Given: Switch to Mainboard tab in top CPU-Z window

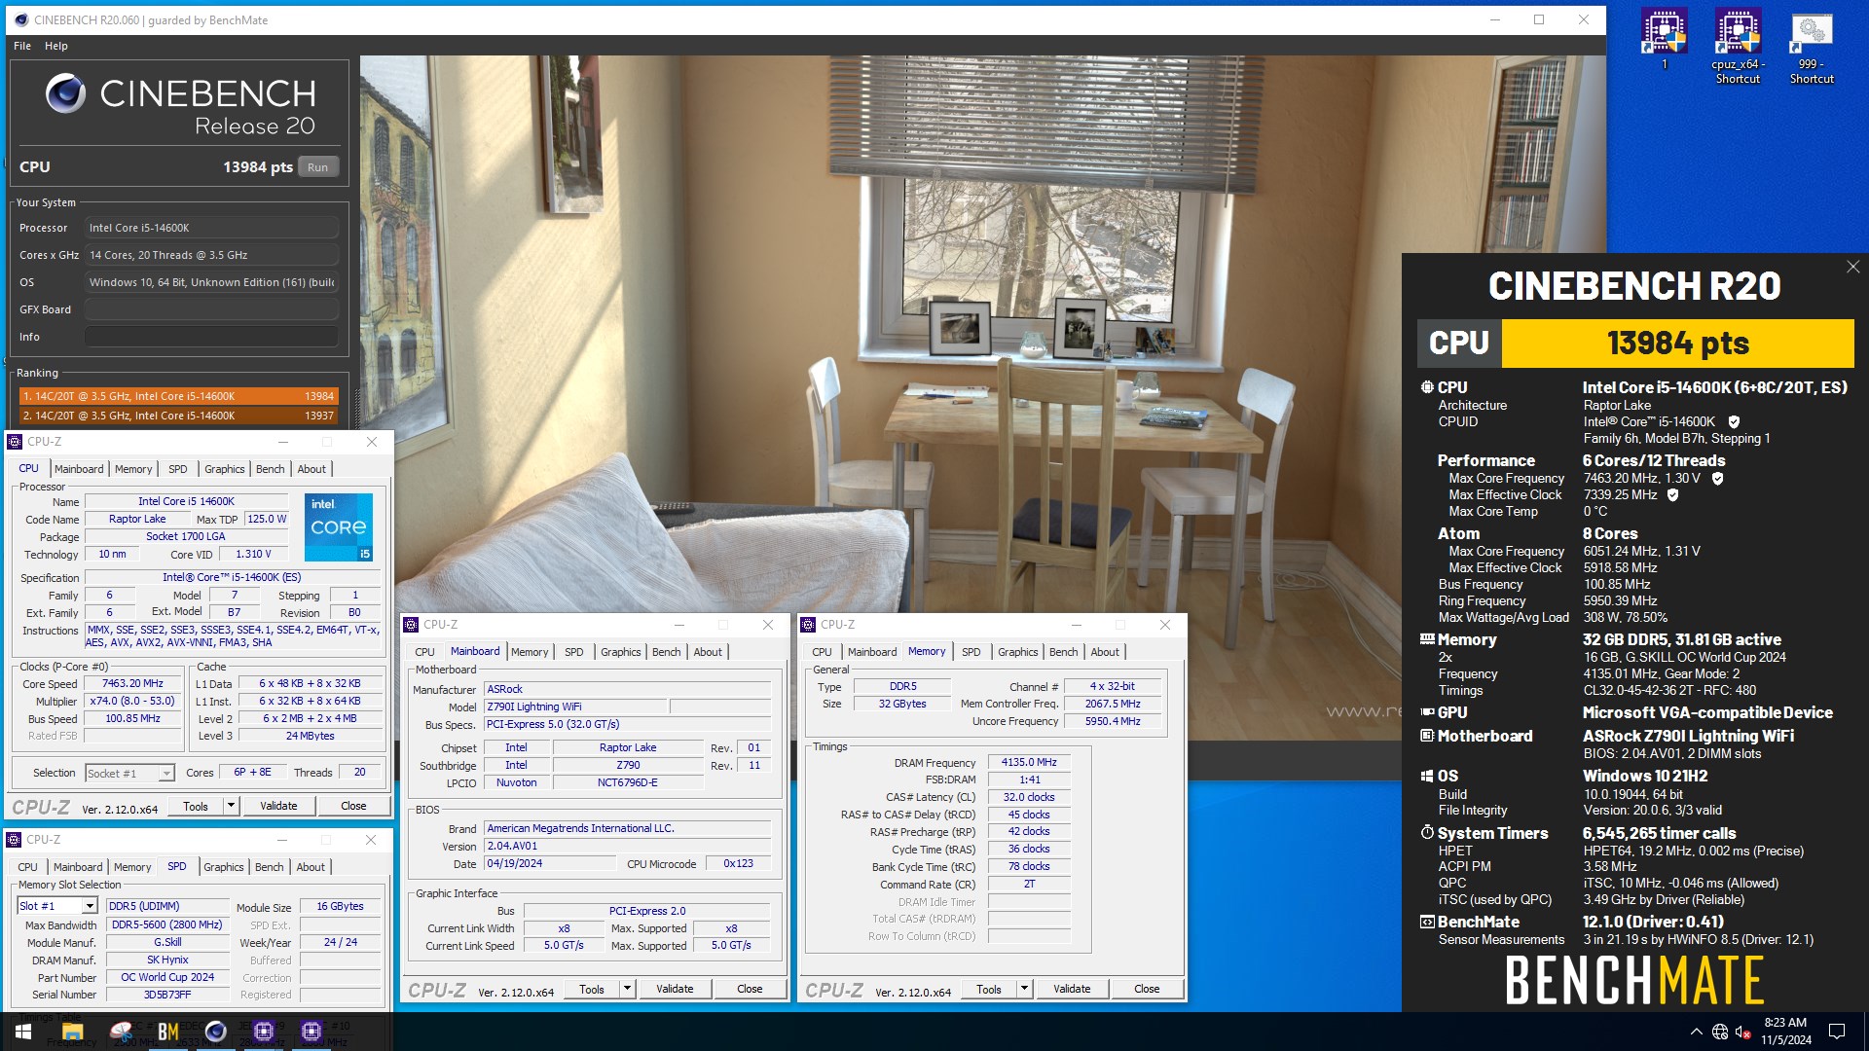Looking at the screenshot, I should pyautogui.click(x=79, y=469).
